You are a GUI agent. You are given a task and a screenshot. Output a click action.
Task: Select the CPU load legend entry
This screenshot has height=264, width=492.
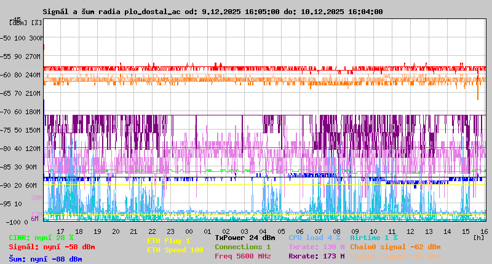click(314, 238)
